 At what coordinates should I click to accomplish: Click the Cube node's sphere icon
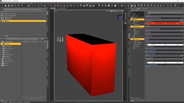6,21
